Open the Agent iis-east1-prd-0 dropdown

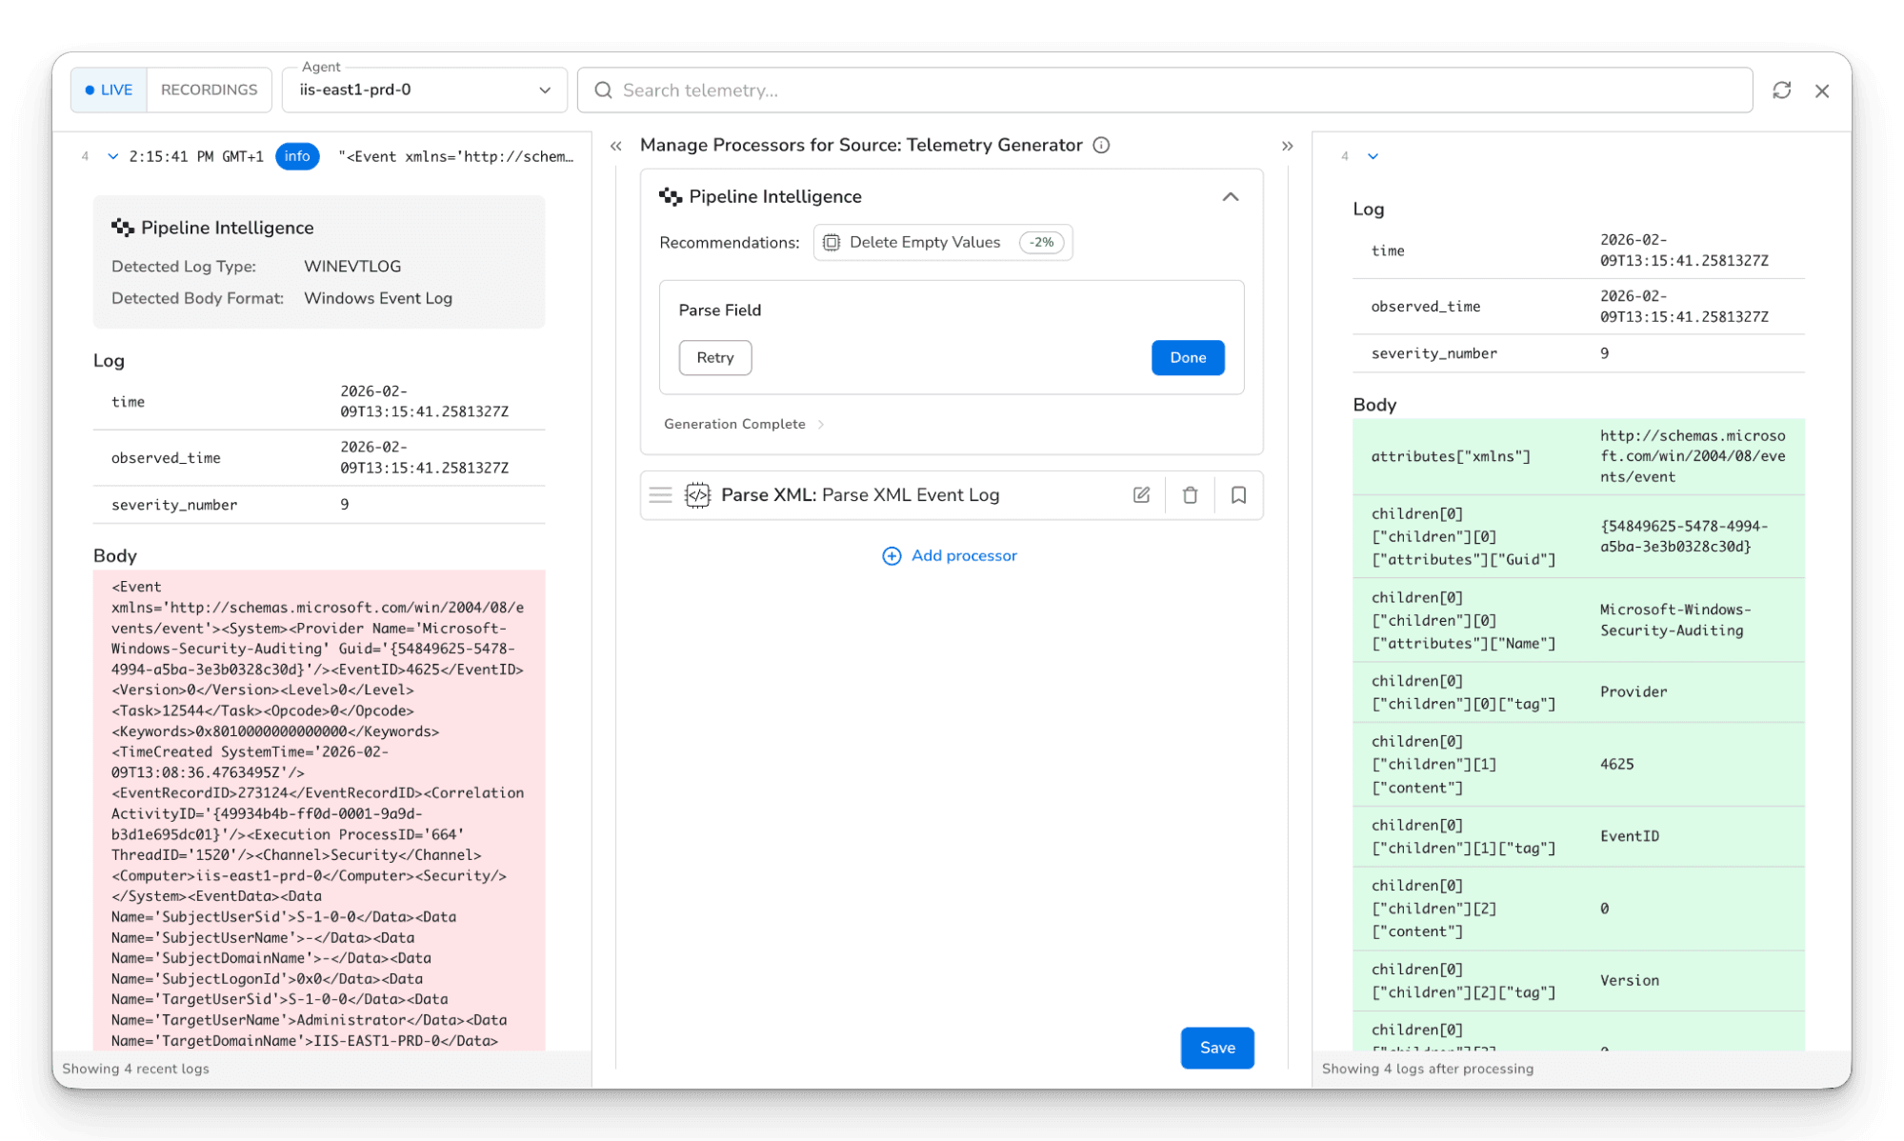424,90
